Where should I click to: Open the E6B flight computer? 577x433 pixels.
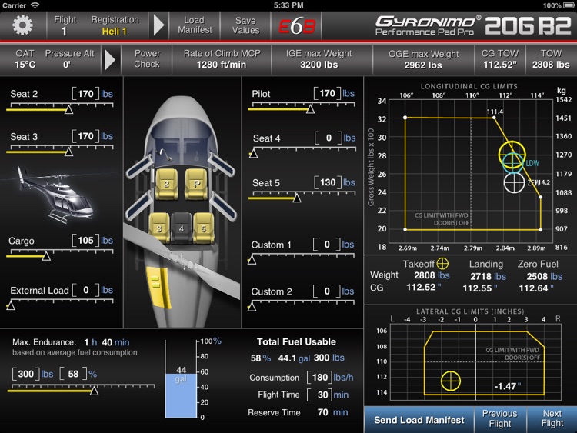[x=297, y=25]
